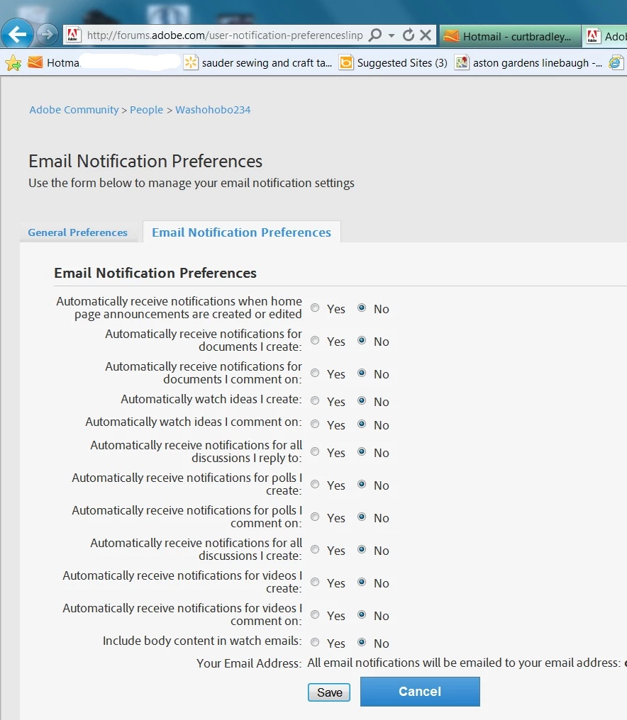Select No for videos I create
627x720 pixels.
click(362, 582)
